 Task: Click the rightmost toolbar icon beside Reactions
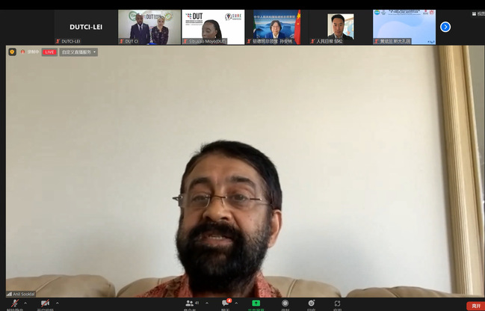tap(337, 304)
